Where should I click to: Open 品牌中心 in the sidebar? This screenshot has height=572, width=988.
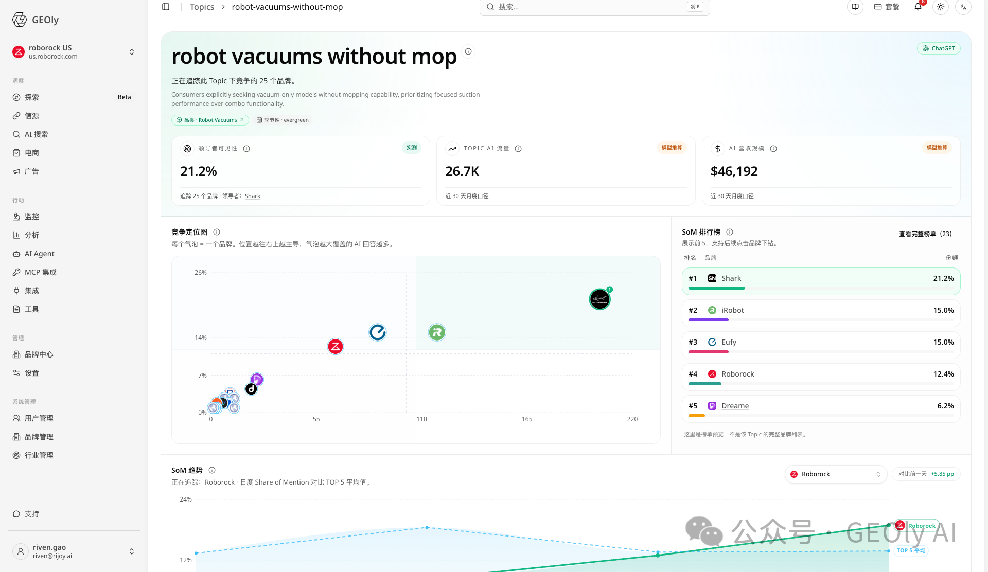coord(74,354)
